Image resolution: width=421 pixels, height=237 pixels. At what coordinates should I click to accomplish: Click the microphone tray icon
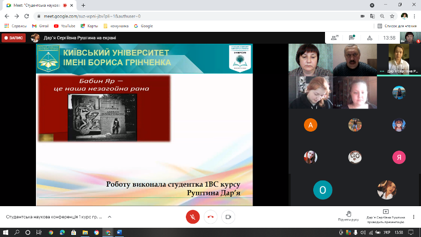[355, 232]
